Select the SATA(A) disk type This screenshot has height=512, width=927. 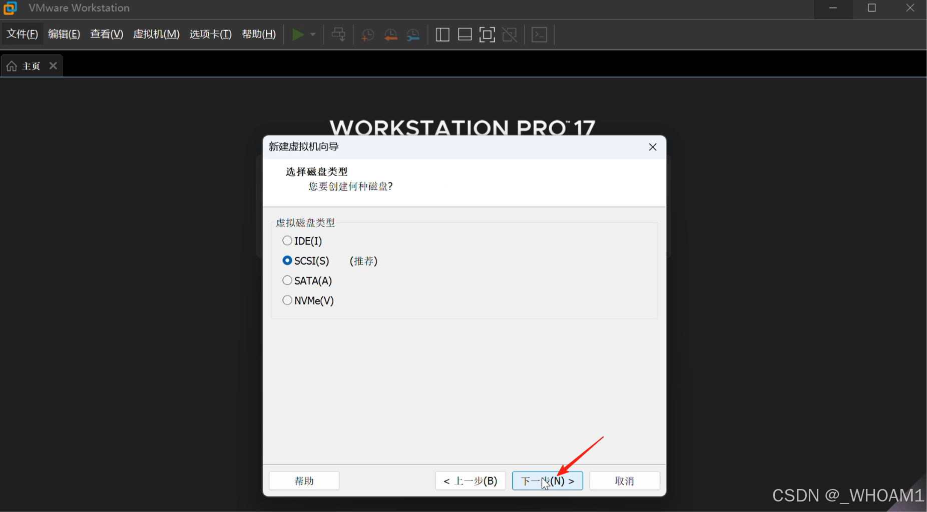click(x=307, y=280)
